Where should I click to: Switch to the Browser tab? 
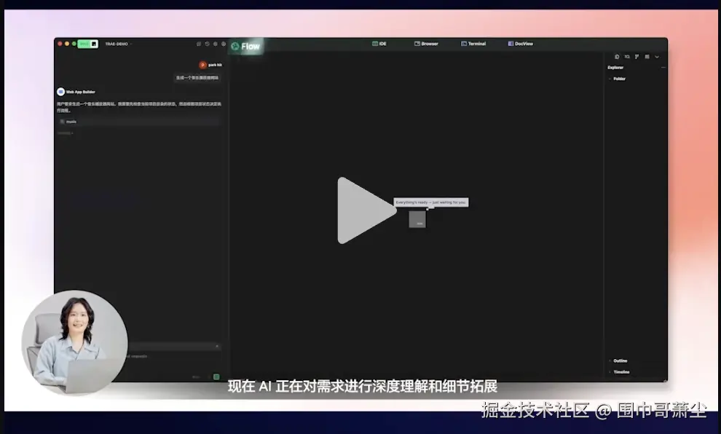(x=426, y=44)
